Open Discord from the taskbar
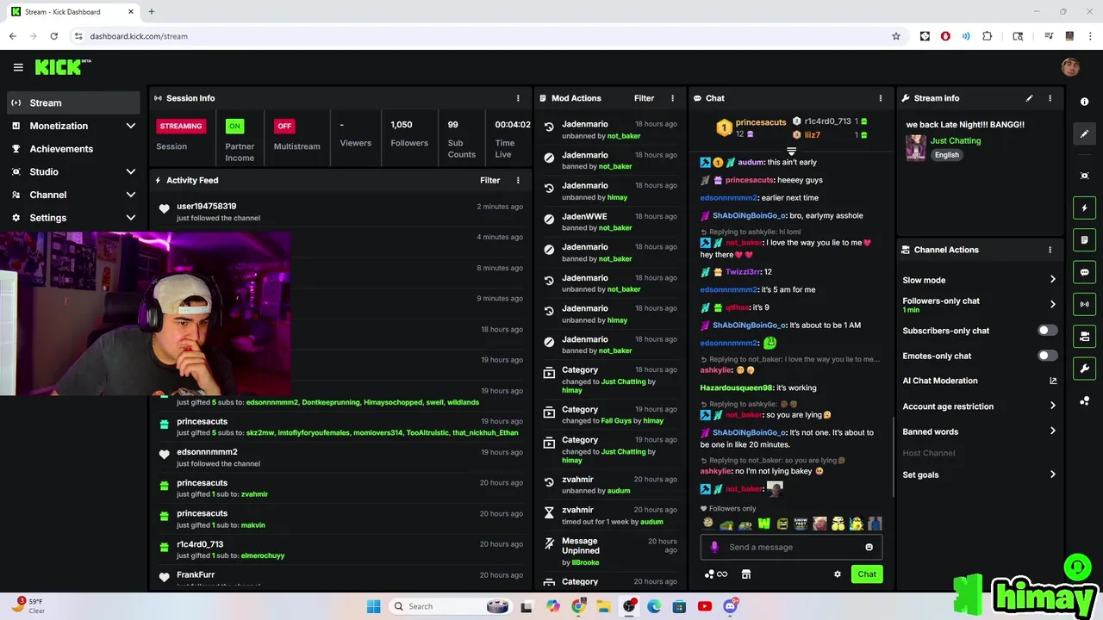 point(730,606)
